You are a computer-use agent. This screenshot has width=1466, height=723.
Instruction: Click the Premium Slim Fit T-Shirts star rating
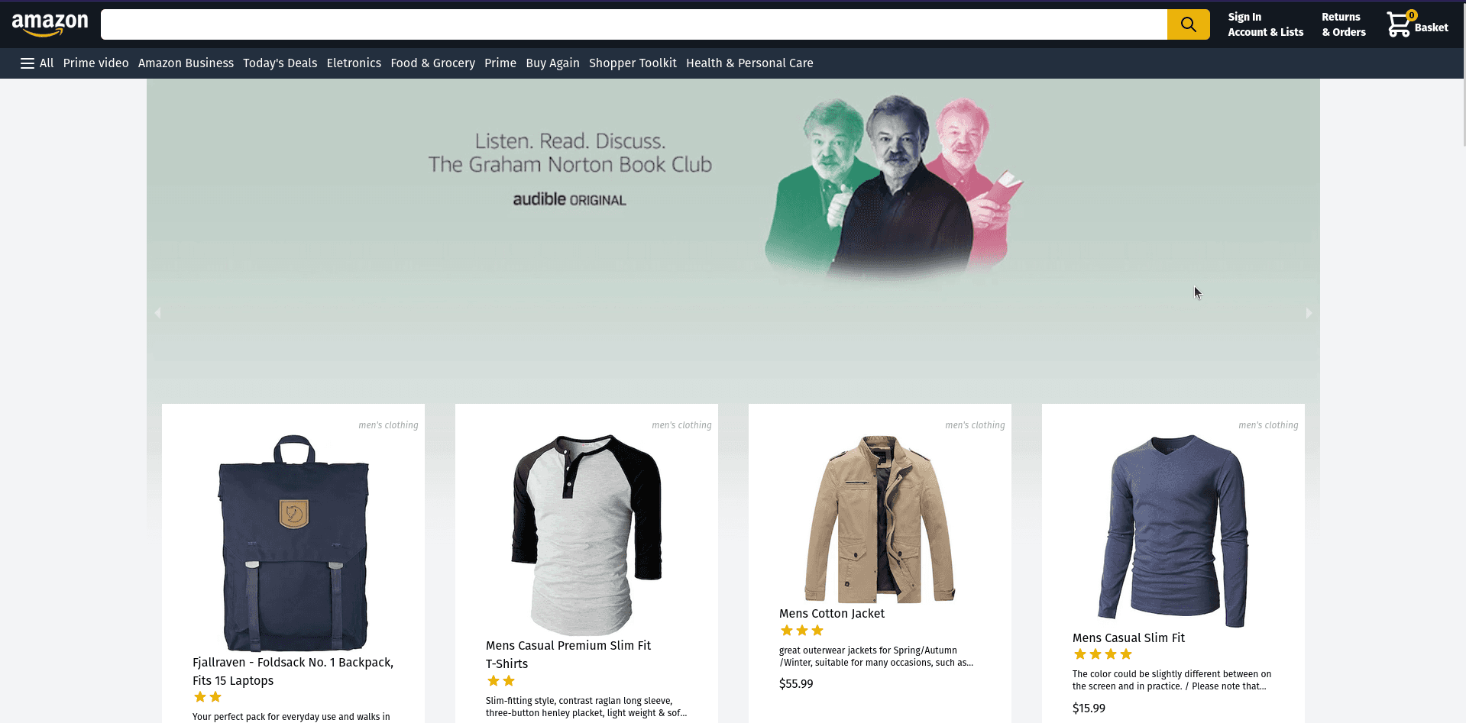pyautogui.click(x=501, y=681)
